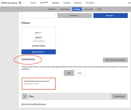Click the ab 5,99 € / Monat price
Image resolution: width=131 pixels, height=110 pixels.
pyautogui.click(x=39, y=46)
